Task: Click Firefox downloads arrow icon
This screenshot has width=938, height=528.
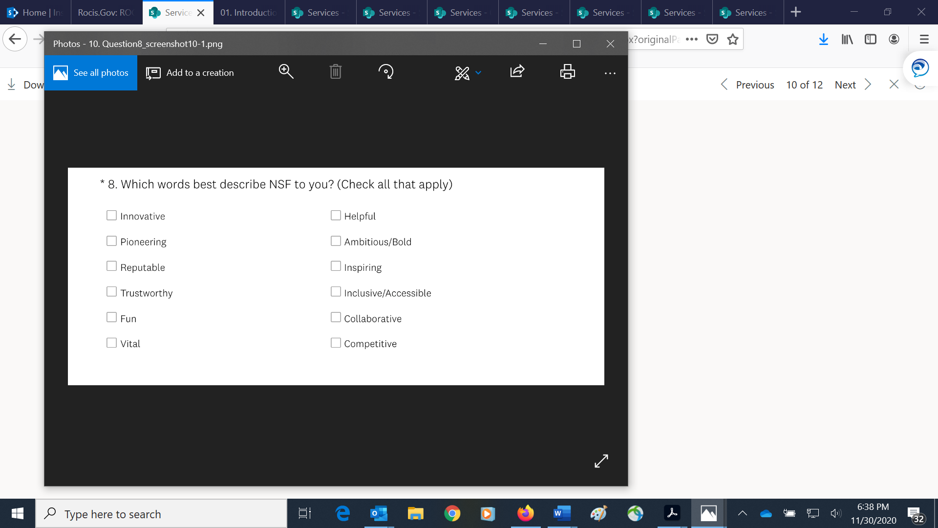Action: (x=823, y=40)
